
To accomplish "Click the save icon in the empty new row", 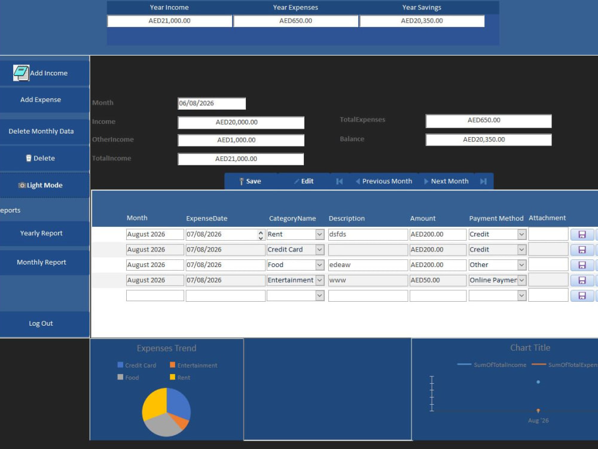I will coord(582,296).
